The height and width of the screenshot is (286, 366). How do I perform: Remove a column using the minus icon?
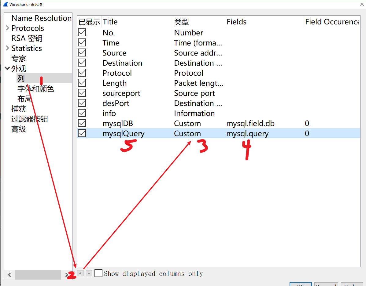click(89, 273)
